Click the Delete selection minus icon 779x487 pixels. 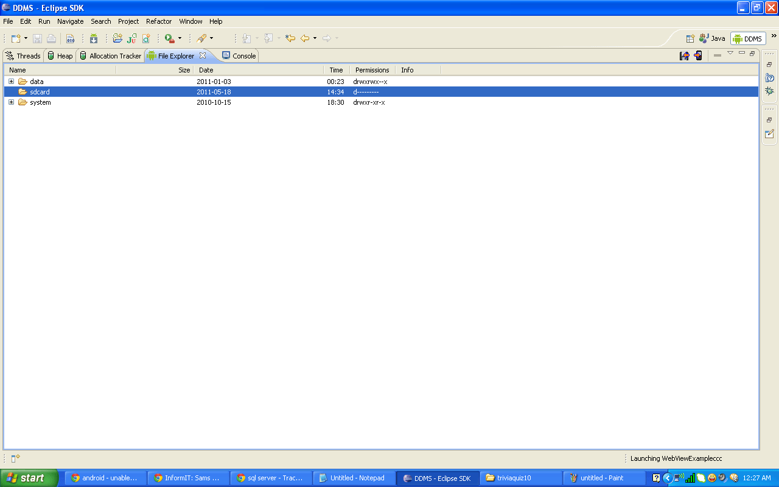[718, 55]
